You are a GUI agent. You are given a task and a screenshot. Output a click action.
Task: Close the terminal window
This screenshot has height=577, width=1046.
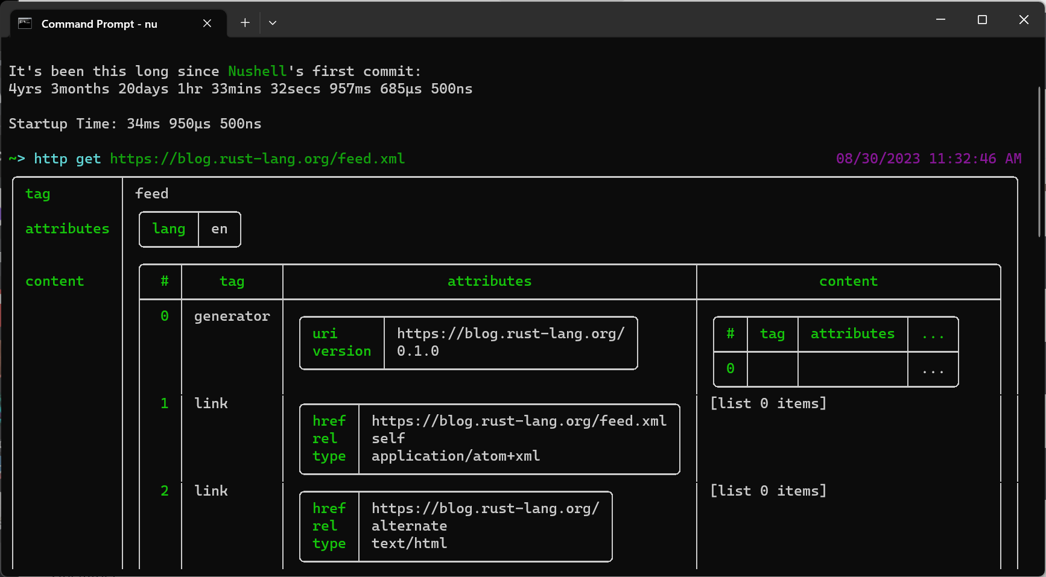coord(1024,20)
